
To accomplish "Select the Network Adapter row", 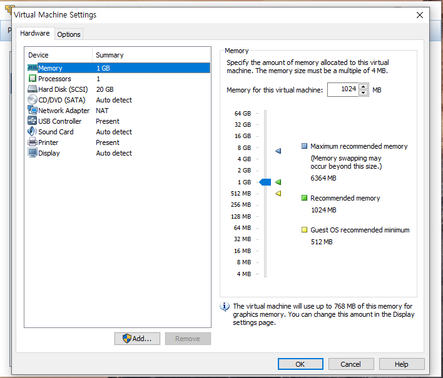I will [119, 111].
